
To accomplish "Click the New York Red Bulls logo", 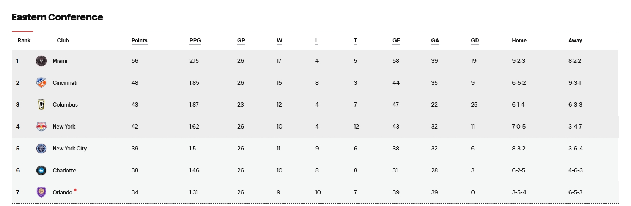I will (41, 127).
